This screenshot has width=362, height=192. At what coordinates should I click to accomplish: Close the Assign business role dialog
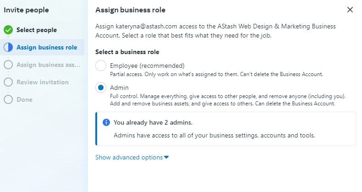(x=350, y=10)
